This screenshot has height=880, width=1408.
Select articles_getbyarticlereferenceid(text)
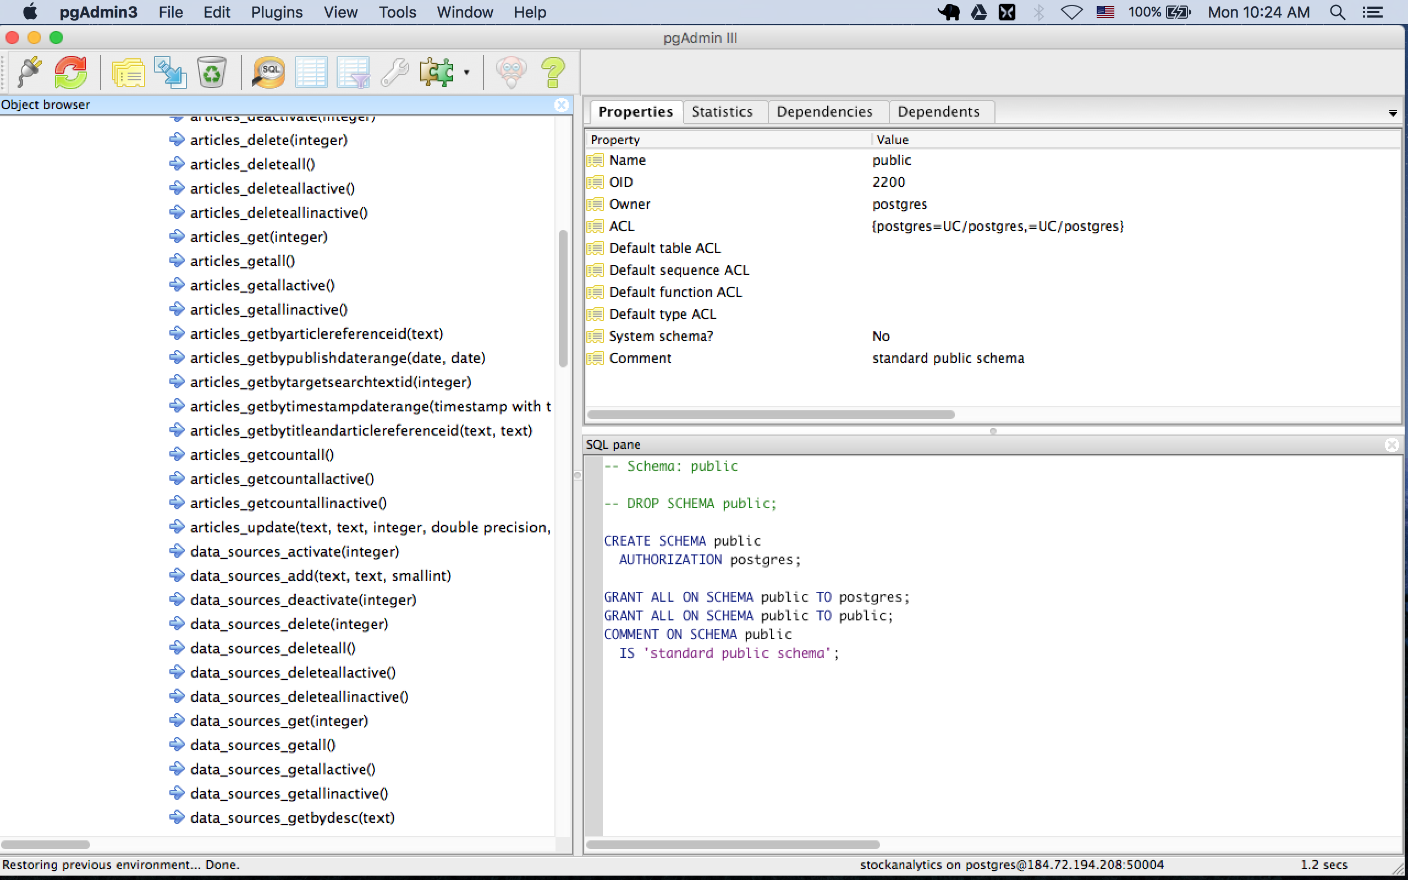pyautogui.click(x=316, y=333)
